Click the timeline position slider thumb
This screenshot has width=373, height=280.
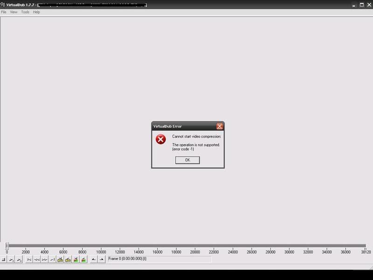[7, 246]
